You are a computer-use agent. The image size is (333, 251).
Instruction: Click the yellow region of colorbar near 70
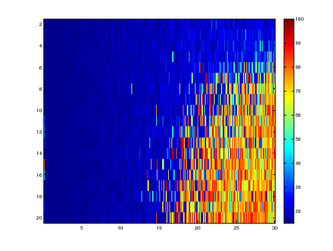click(x=289, y=91)
